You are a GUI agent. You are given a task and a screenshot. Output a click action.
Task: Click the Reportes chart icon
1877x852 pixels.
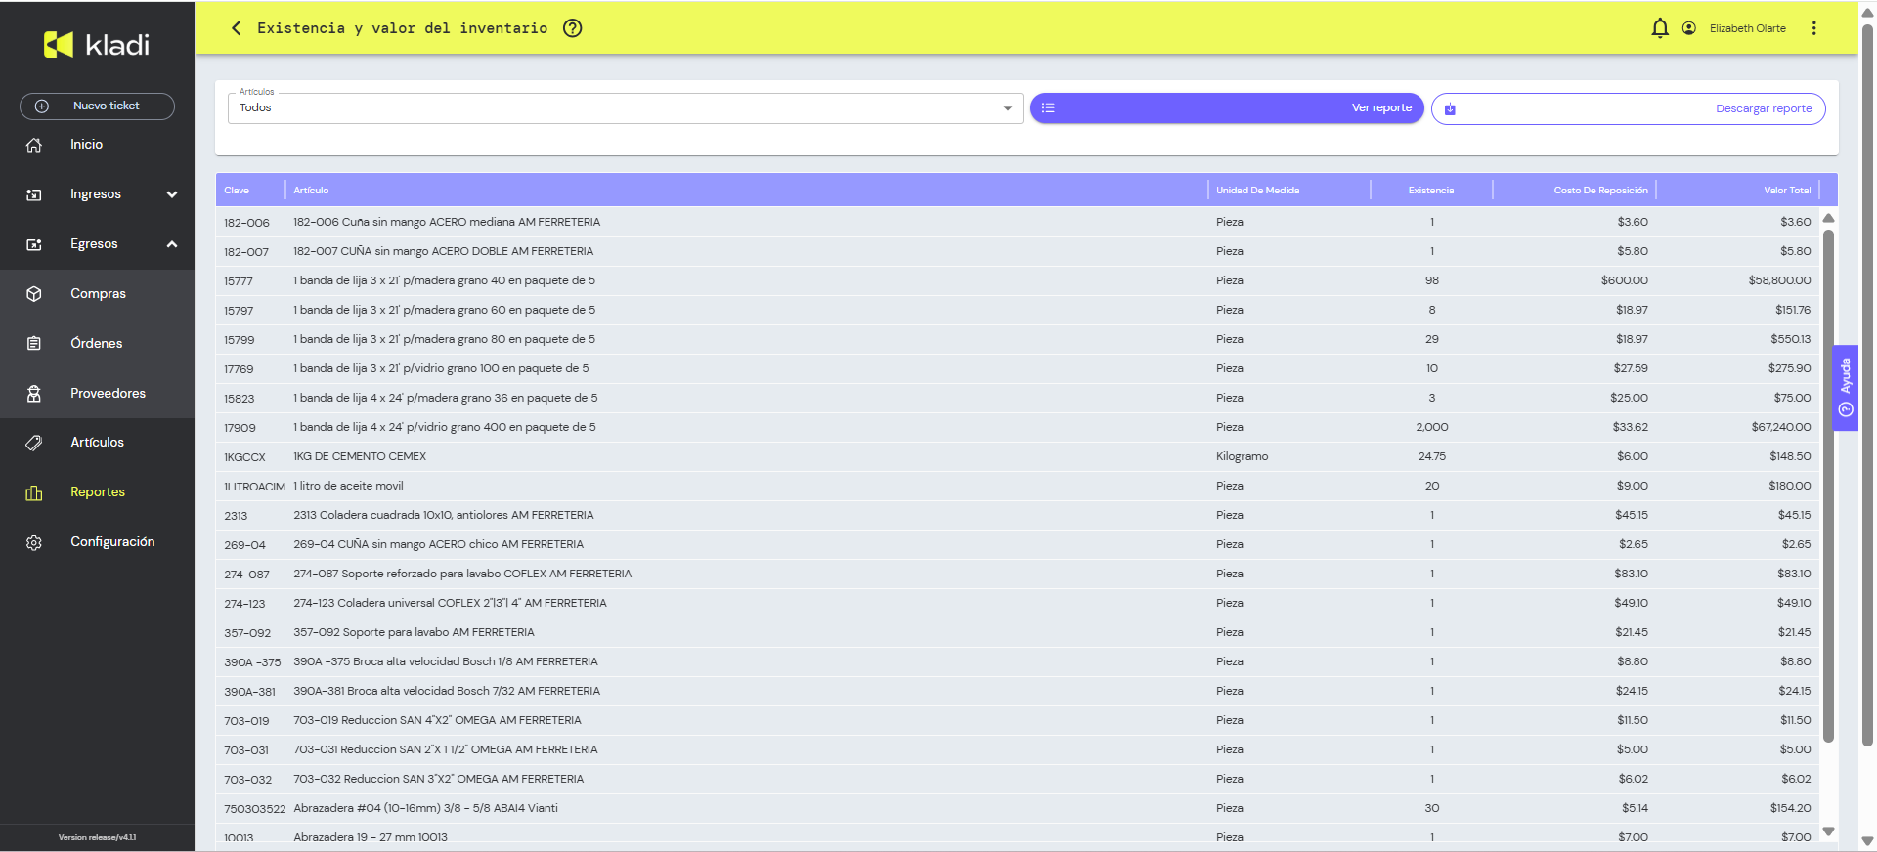click(34, 492)
